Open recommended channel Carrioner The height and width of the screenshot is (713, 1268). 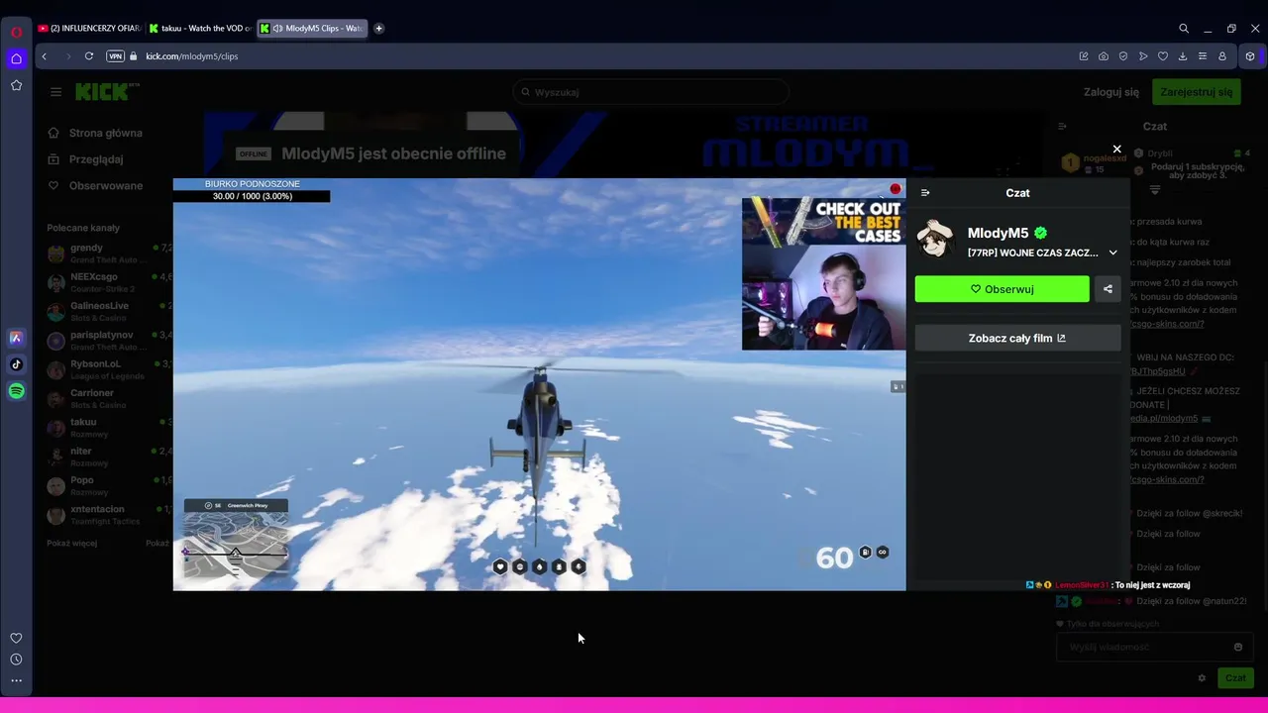tap(108, 398)
